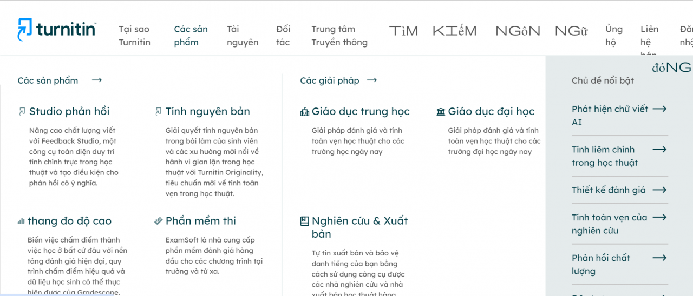Click arrow beside Các sản phẩm heading

(x=97, y=80)
